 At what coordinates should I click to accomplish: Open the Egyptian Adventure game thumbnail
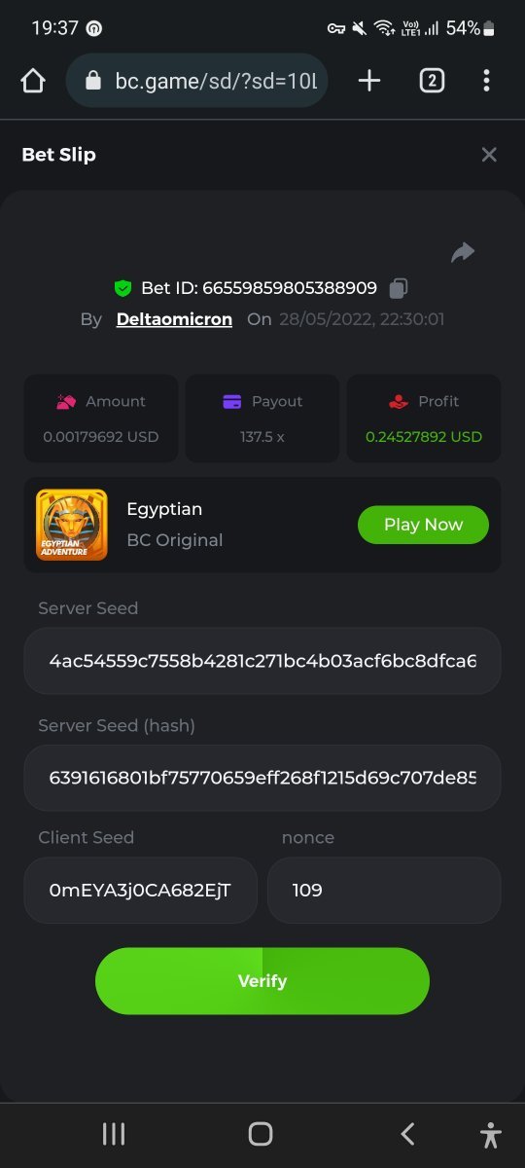72,525
